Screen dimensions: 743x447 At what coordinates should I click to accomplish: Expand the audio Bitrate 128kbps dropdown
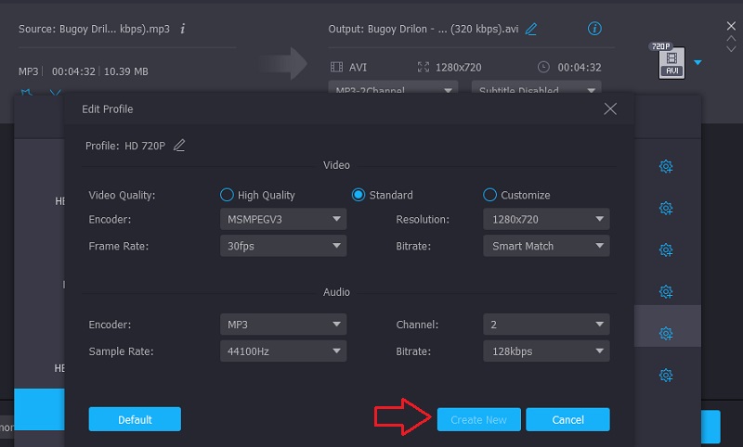click(x=545, y=351)
